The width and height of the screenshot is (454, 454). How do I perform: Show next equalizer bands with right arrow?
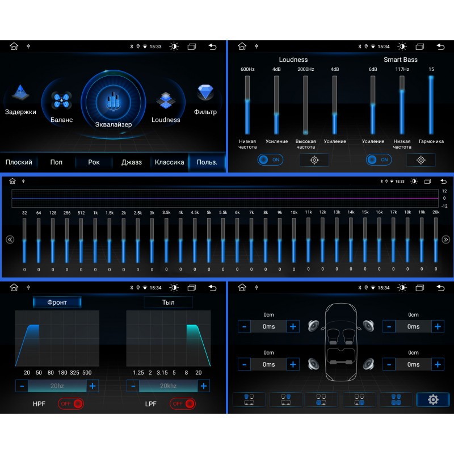pyautogui.click(x=445, y=239)
